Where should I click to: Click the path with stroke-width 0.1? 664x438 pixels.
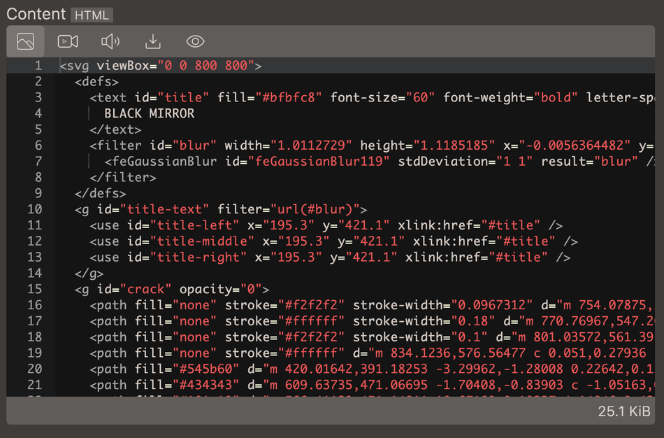[x=373, y=337]
